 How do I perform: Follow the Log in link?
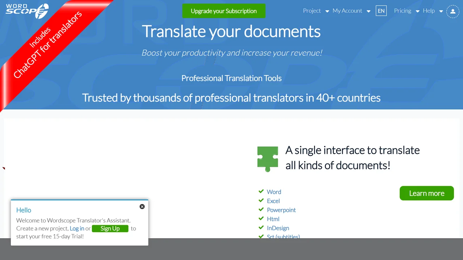click(x=77, y=228)
